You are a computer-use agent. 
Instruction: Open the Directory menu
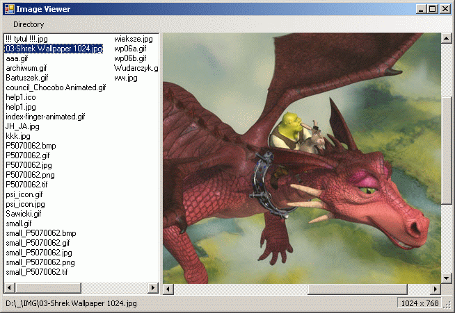29,24
